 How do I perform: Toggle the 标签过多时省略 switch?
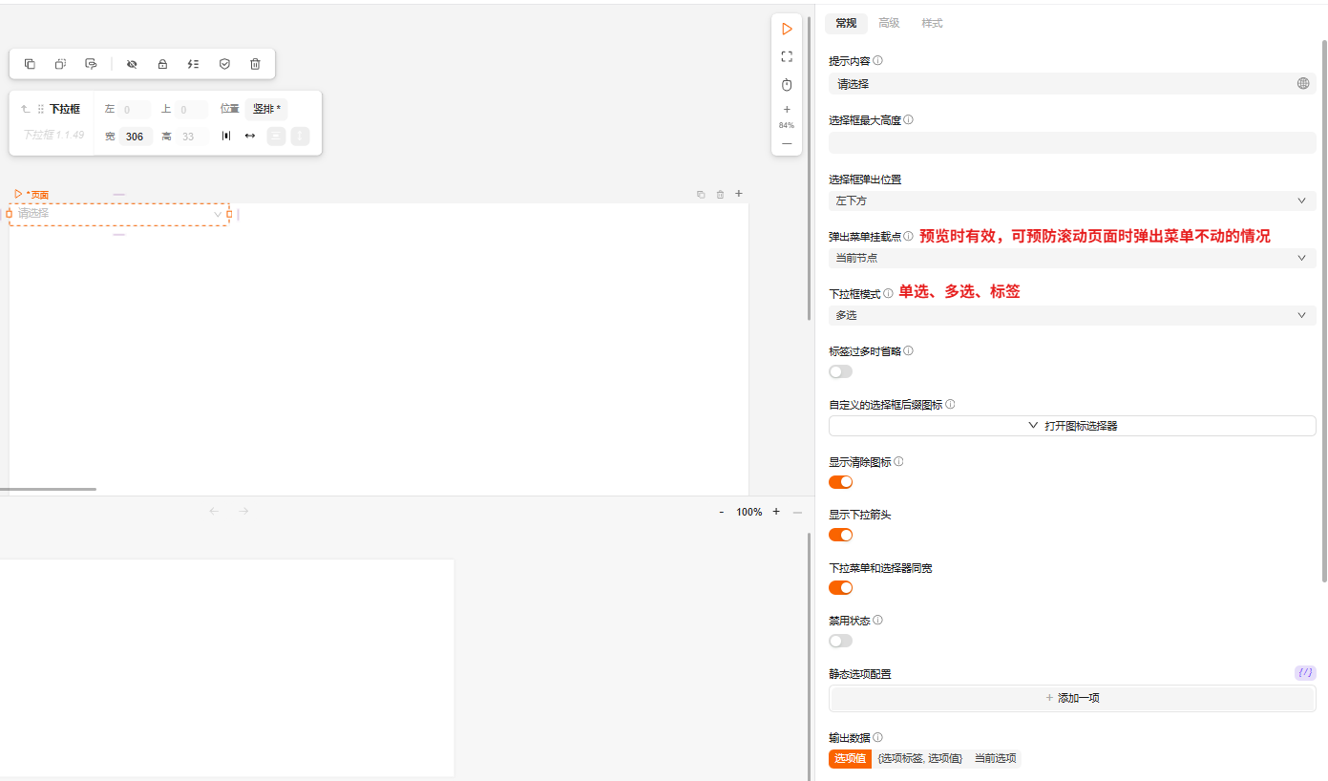(840, 371)
